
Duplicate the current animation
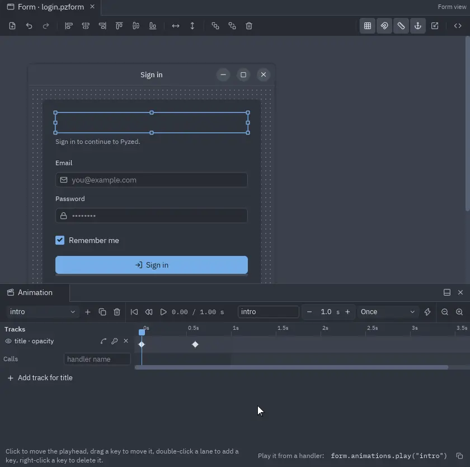102,312
